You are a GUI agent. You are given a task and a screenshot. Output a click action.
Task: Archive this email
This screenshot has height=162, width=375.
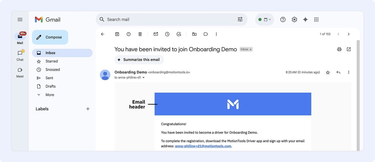(x=117, y=34)
